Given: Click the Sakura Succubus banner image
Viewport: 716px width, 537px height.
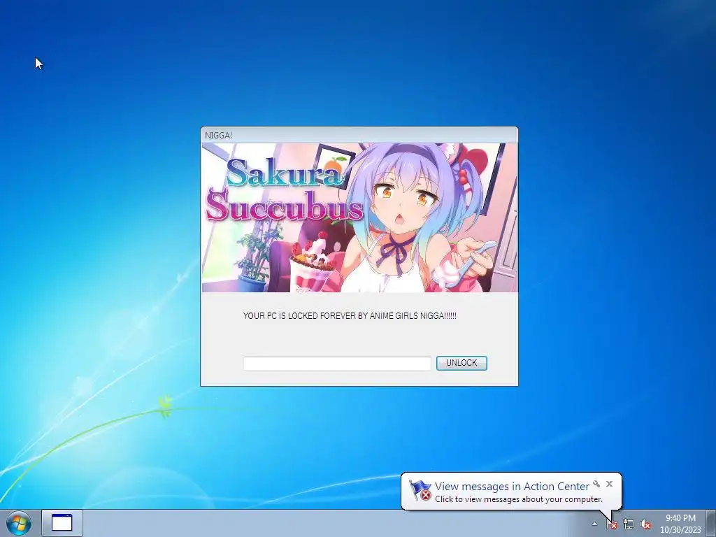Looking at the screenshot, I should pyautogui.click(x=360, y=218).
